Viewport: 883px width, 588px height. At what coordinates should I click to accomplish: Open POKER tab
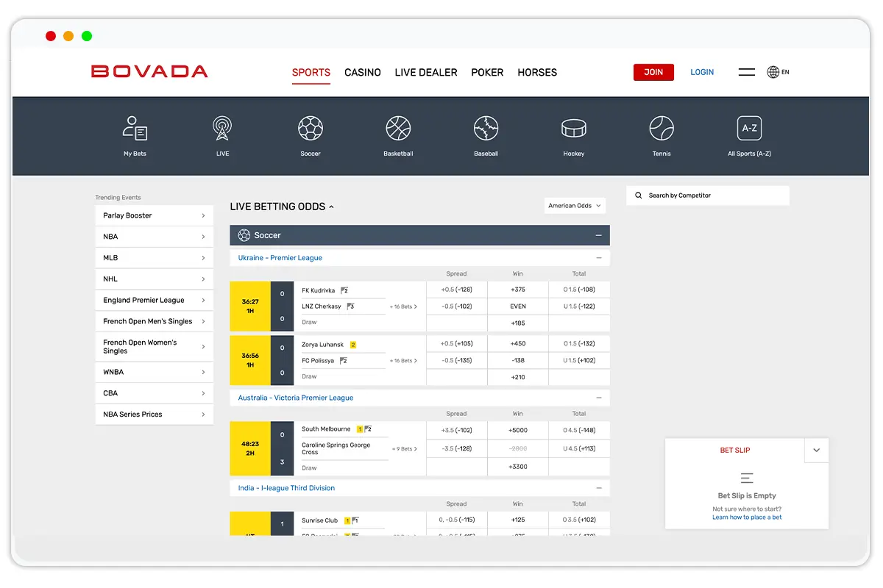click(x=487, y=72)
